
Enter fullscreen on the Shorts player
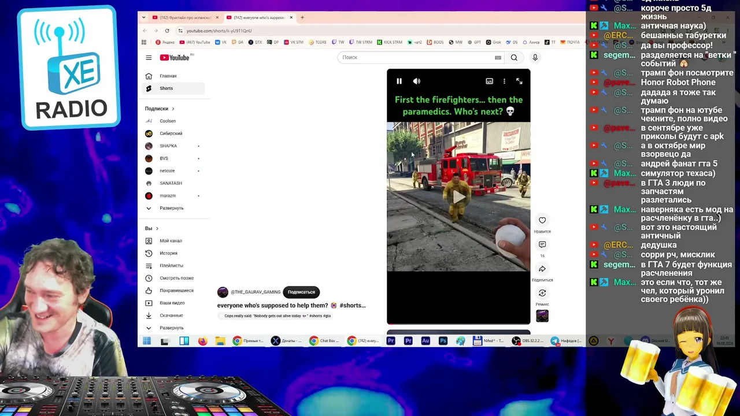[519, 81]
